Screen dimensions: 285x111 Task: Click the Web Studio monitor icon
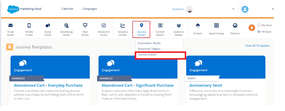coord(85,25)
